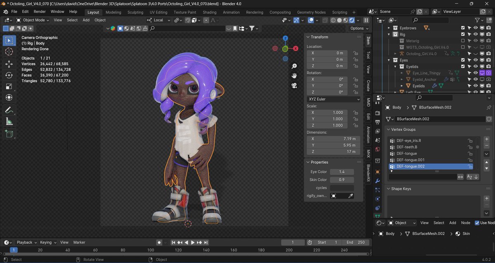Lock the DEF-tongue.002 vertex group

[x=470, y=167]
